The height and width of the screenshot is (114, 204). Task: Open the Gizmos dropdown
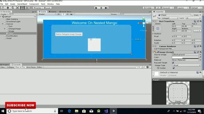tap(114, 14)
